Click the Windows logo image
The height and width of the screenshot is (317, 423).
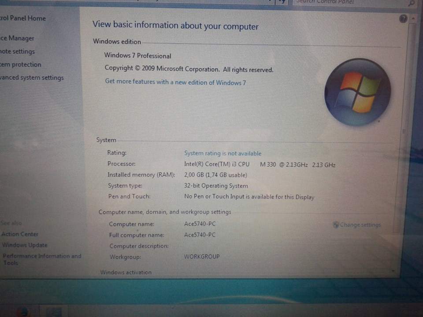coord(357,92)
